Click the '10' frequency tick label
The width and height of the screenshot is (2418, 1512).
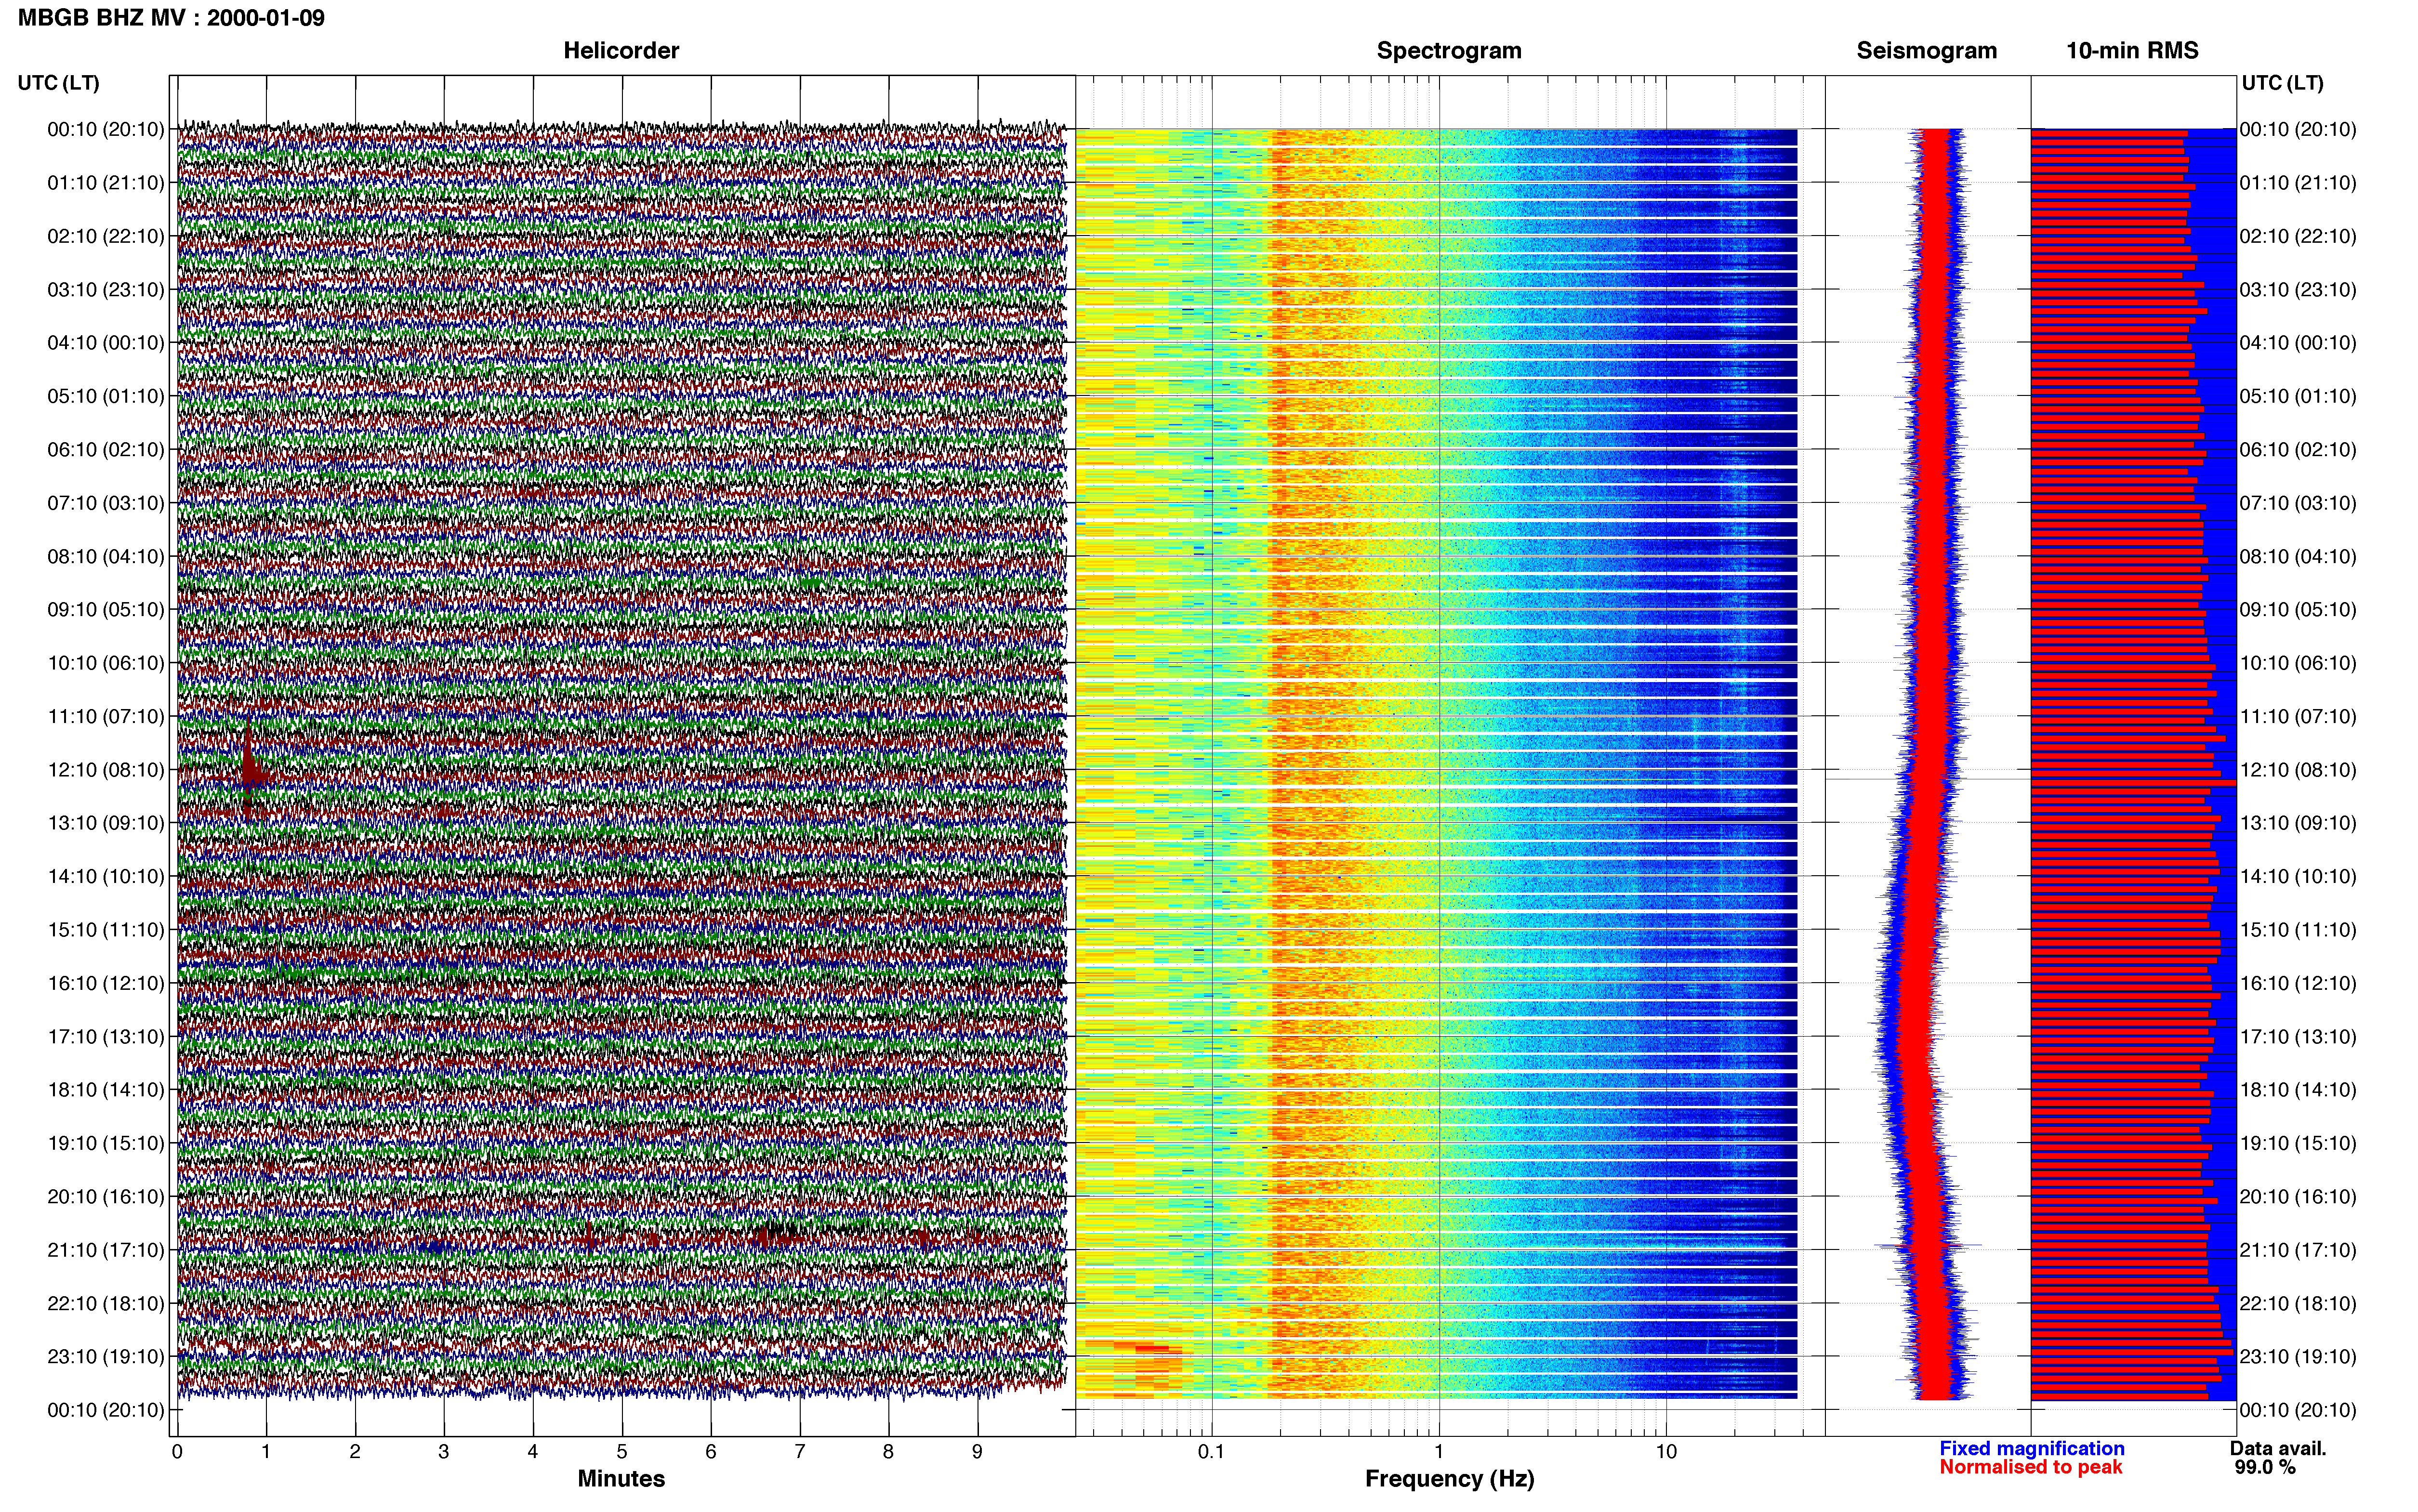(x=1666, y=1451)
